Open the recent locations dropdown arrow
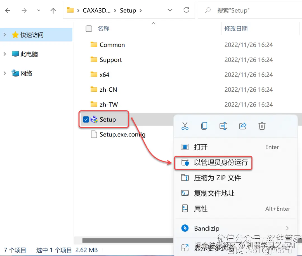 39,10
